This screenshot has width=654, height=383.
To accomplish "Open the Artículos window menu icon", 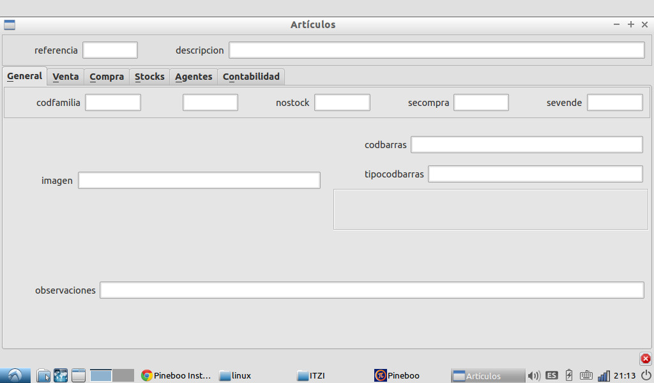I will coord(10,25).
